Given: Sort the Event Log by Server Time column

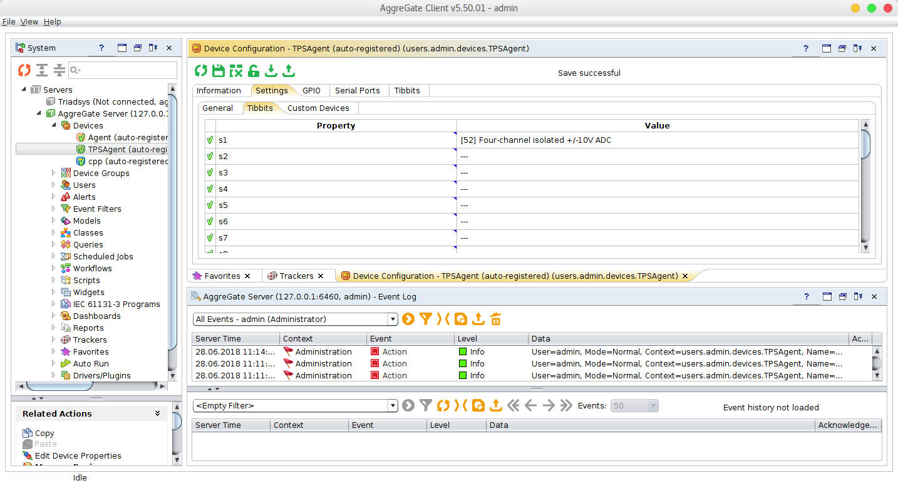Looking at the screenshot, I should coord(235,338).
